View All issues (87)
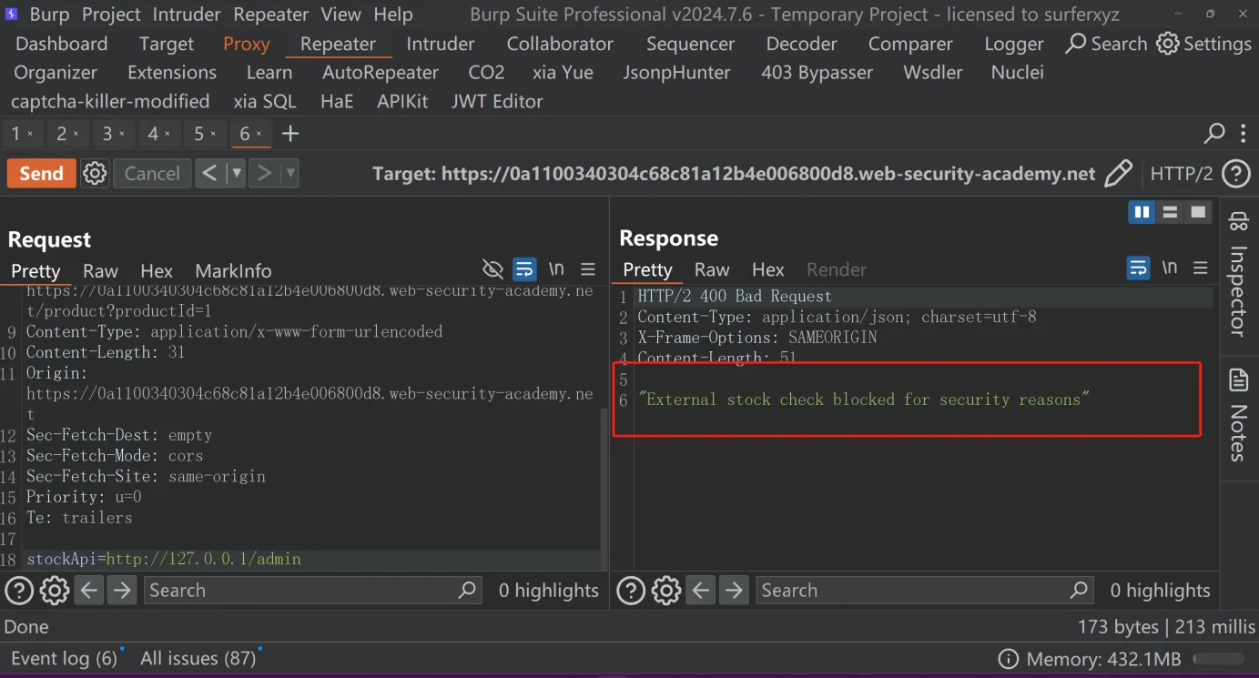The width and height of the screenshot is (1259, 678). pos(198,658)
